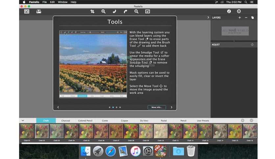275x159 pixels.
Task: Go to the previous tutorial slide
Action: [58, 107]
